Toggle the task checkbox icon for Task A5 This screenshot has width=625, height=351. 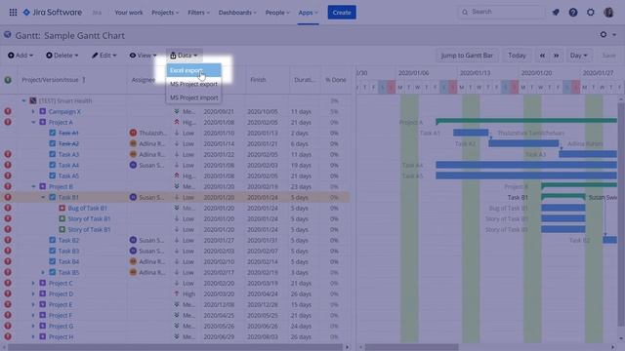point(52,175)
